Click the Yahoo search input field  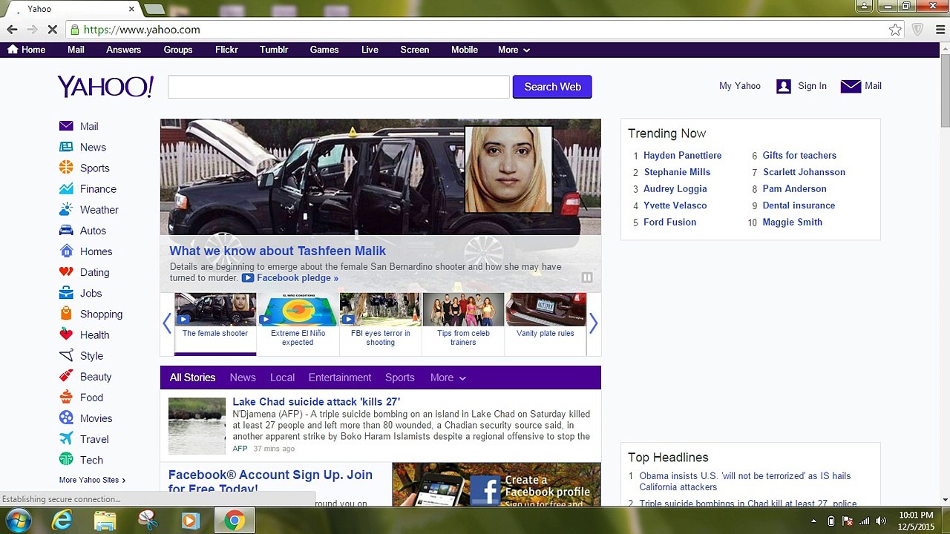(x=338, y=87)
